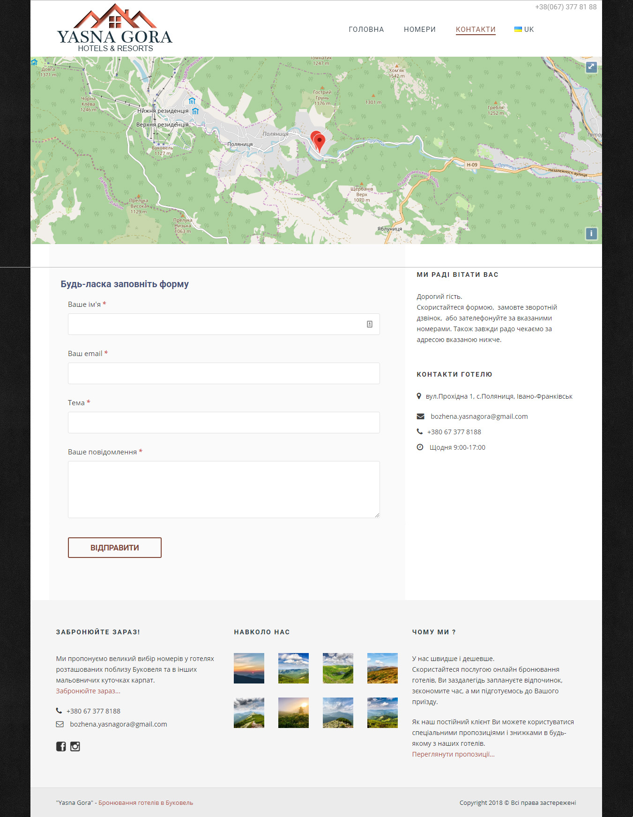Click the location pin icon beside address
This screenshot has height=817, width=633.
click(x=419, y=396)
